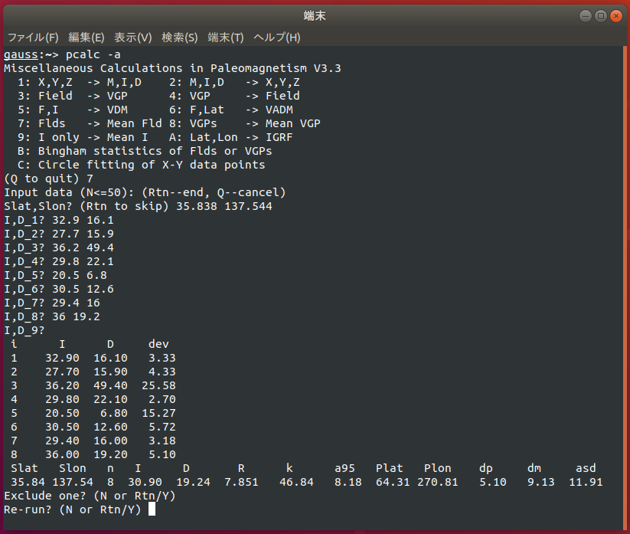
Task: Open the 端末(T) menu
Action: click(x=226, y=38)
